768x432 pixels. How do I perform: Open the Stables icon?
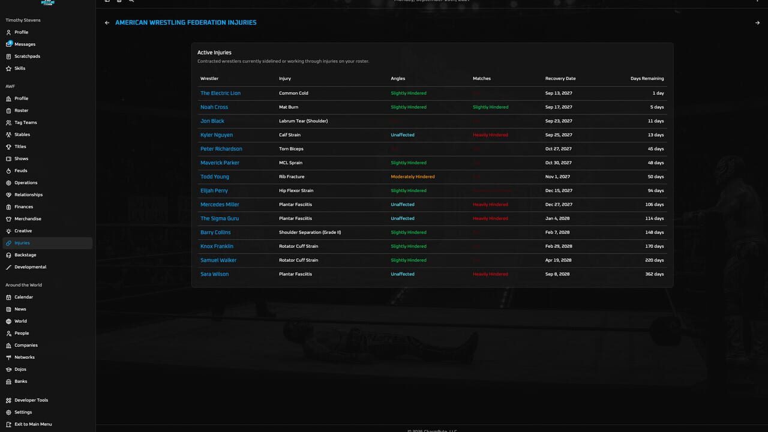click(8, 134)
